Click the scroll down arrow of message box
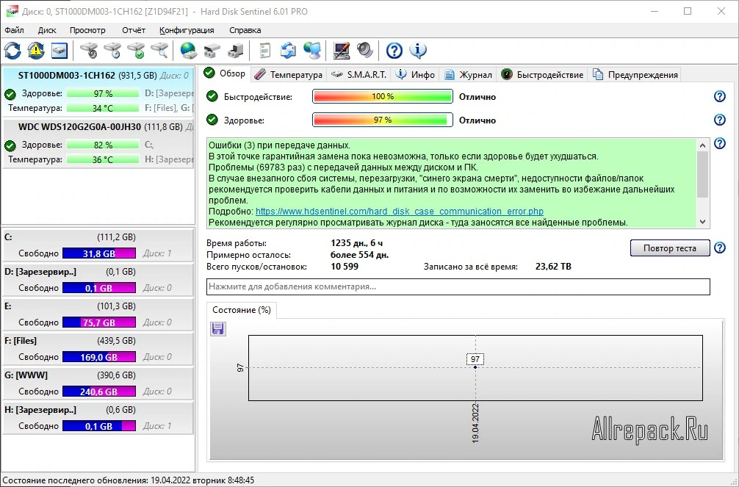739x487 pixels. [703, 222]
